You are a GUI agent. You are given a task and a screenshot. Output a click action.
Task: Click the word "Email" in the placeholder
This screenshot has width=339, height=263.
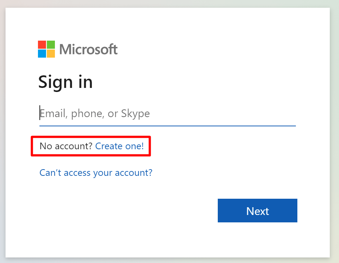(x=53, y=113)
